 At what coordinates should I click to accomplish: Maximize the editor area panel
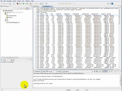(120, 6)
